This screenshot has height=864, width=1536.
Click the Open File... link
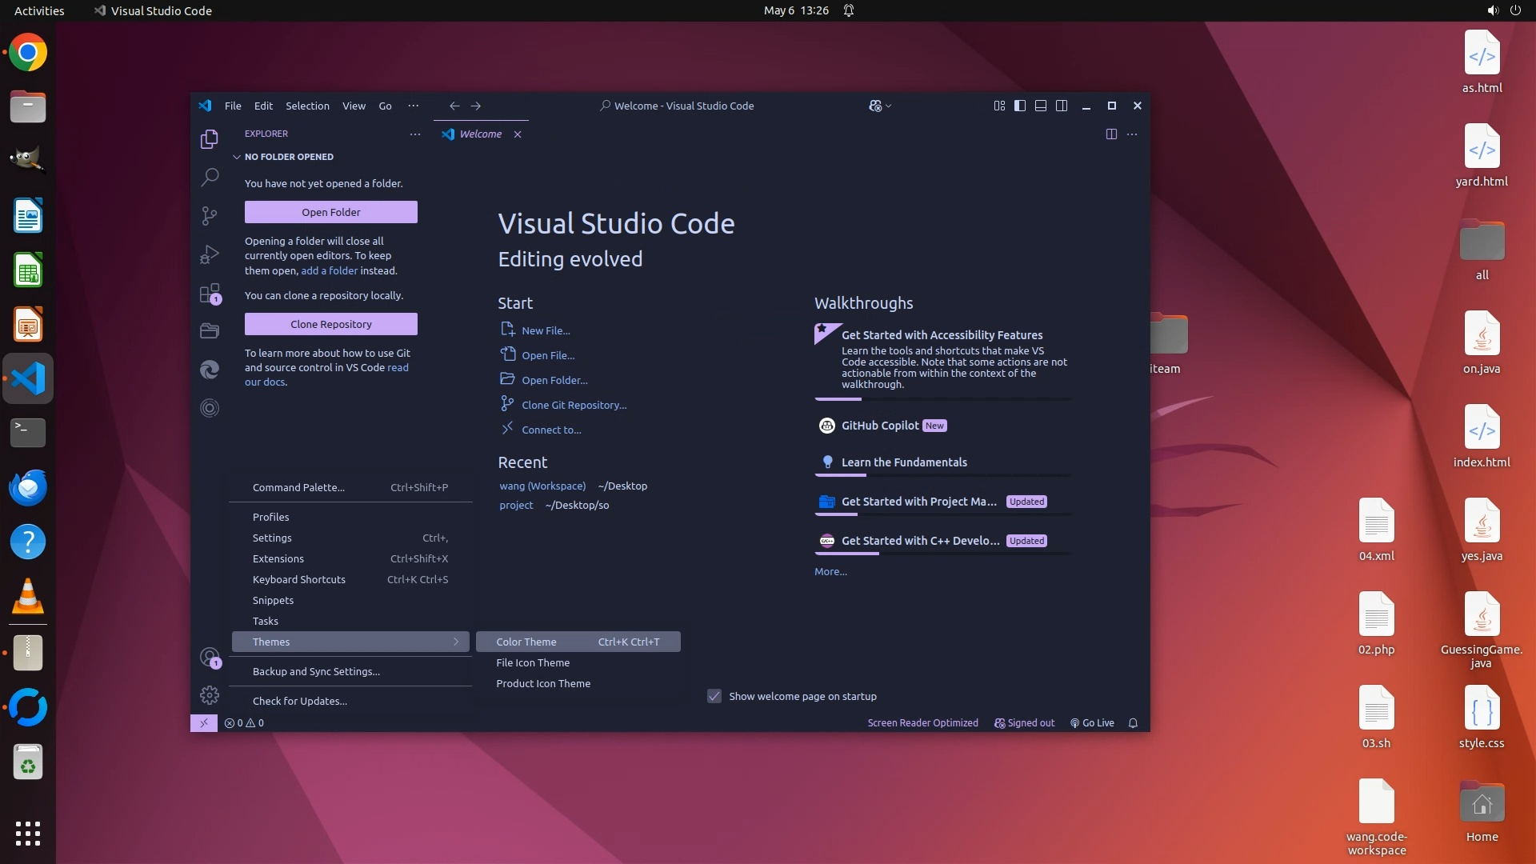point(548,355)
